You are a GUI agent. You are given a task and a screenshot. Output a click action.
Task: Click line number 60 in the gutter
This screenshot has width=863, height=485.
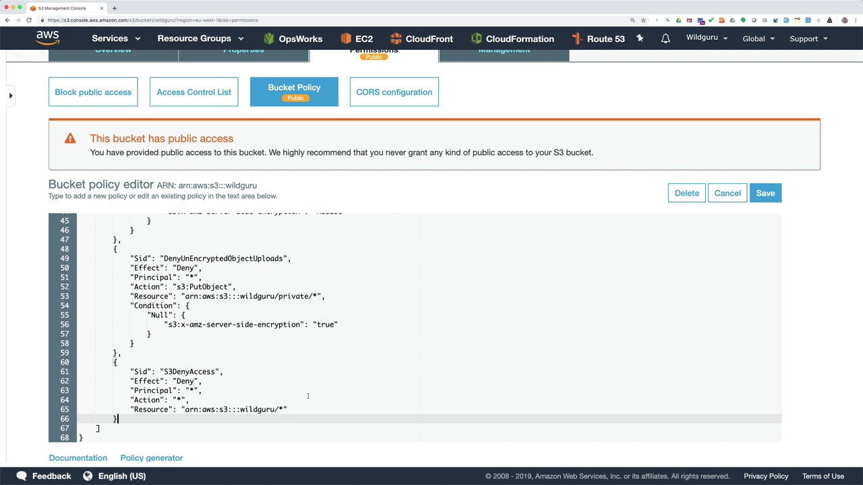tap(64, 362)
